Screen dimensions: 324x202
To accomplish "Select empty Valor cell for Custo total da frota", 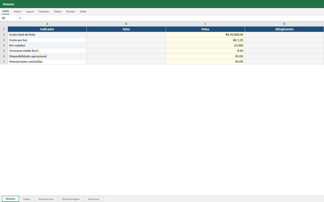I will (x=126, y=35).
